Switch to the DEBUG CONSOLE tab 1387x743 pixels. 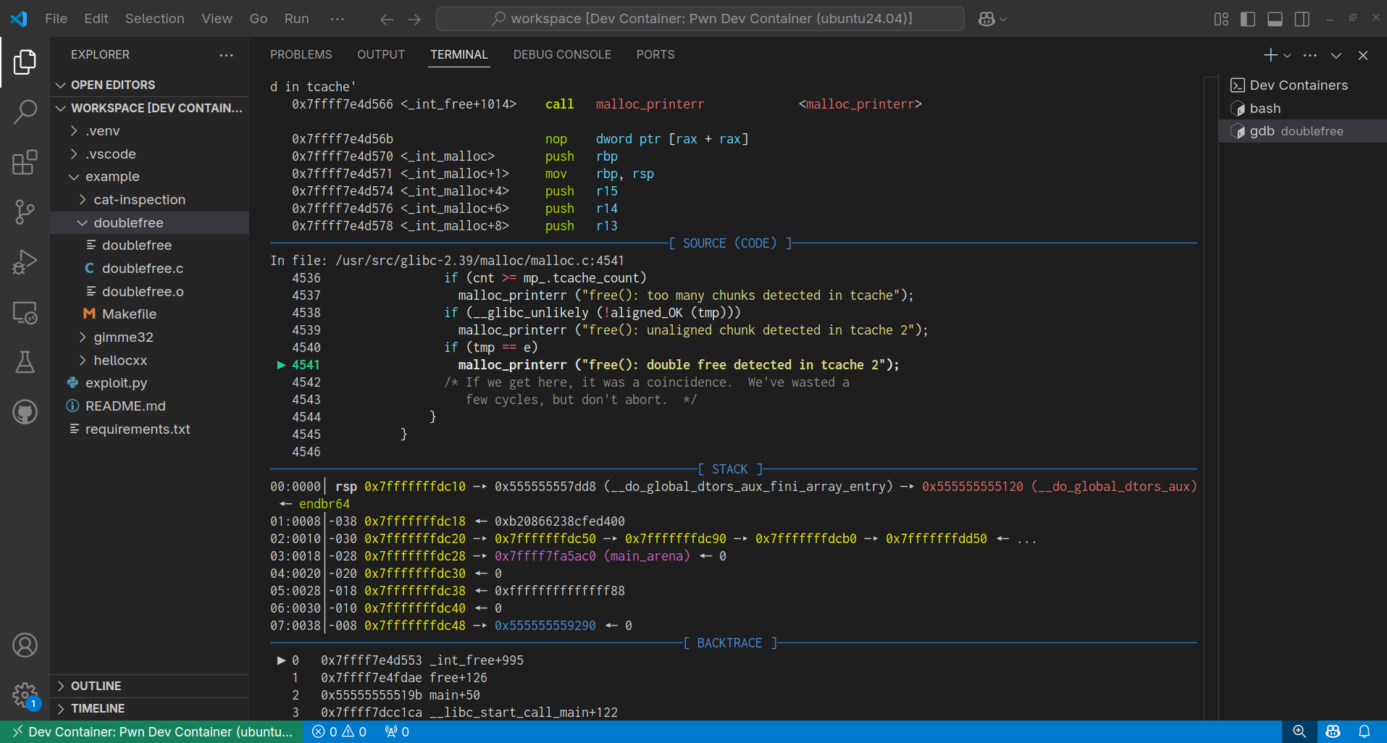point(561,54)
